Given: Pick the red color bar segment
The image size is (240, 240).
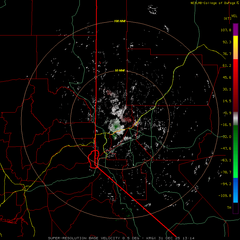Looking at the screenshot, I should [x=235, y=85].
